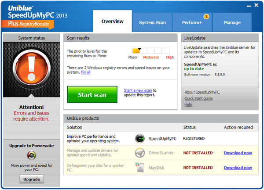Click the orange exclamation system status icon
This screenshot has height=190, width=264.
coord(32,68)
